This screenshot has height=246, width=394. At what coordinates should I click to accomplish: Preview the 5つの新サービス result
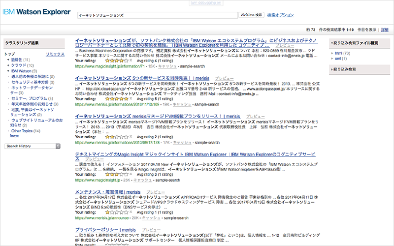pyautogui.click(x=224, y=78)
